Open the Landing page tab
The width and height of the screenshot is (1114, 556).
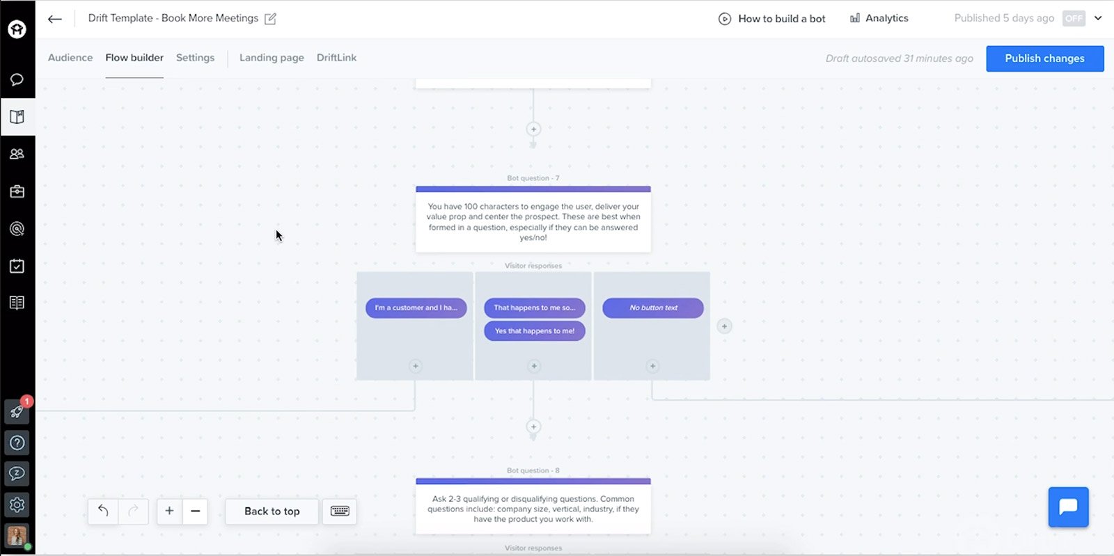point(272,58)
